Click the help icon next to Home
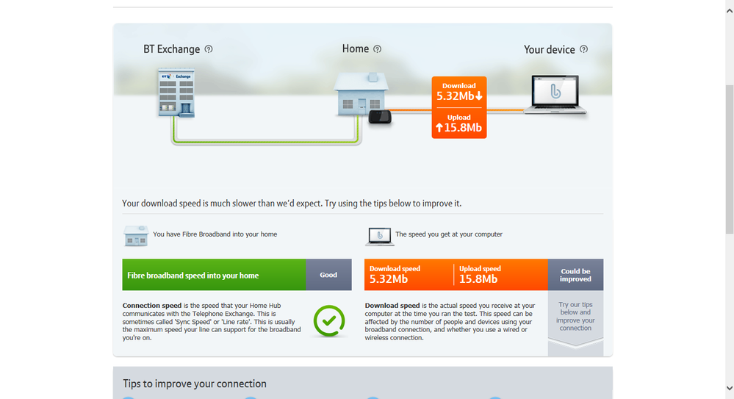734x399 pixels. 378,48
